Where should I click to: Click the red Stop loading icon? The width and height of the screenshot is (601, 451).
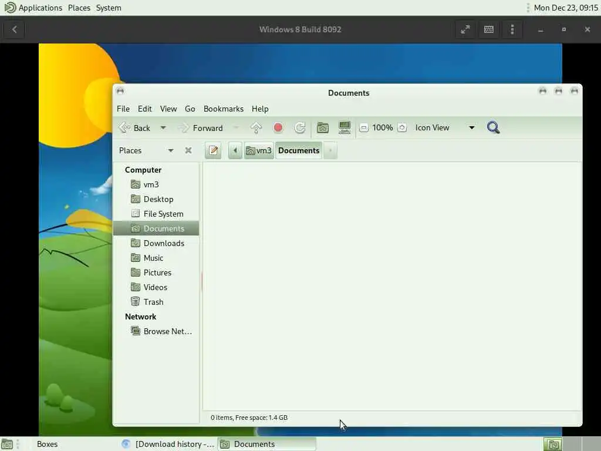click(x=278, y=127)
